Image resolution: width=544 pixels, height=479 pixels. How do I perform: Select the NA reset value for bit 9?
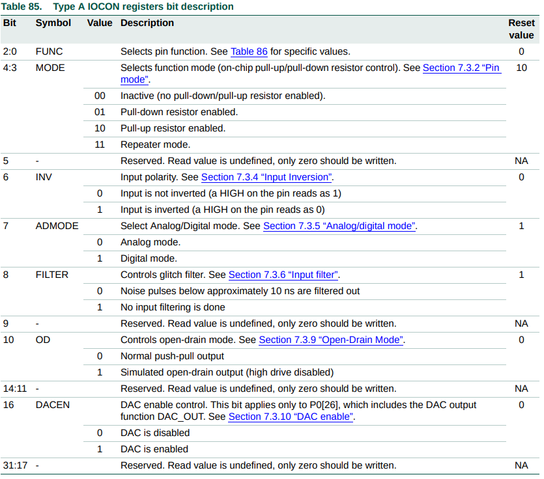521,323
